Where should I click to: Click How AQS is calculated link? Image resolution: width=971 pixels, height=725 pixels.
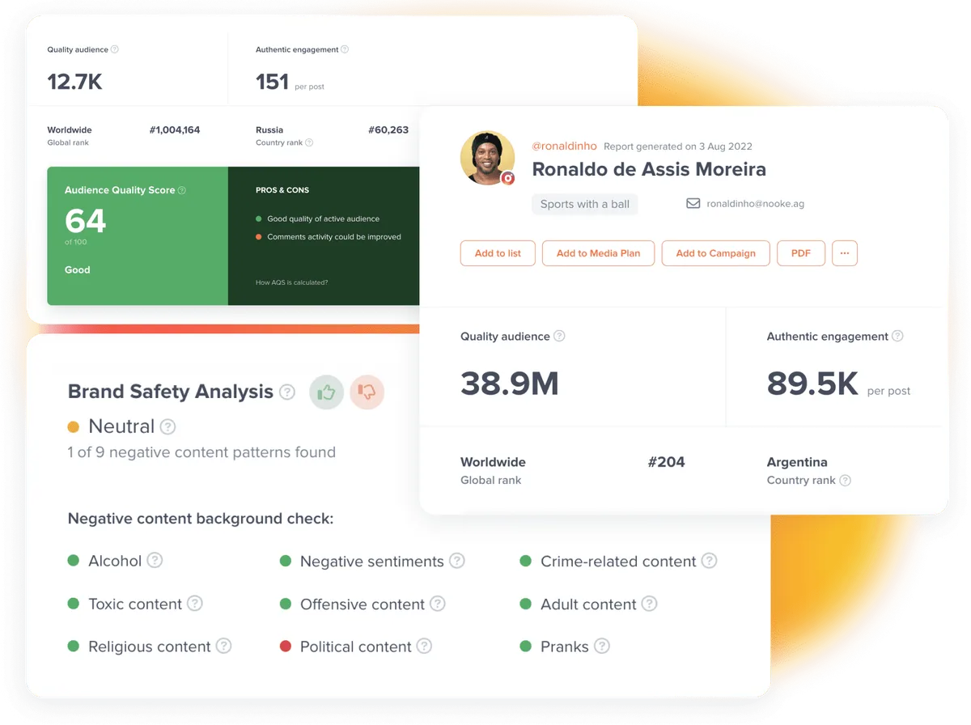tap(291, 282)
